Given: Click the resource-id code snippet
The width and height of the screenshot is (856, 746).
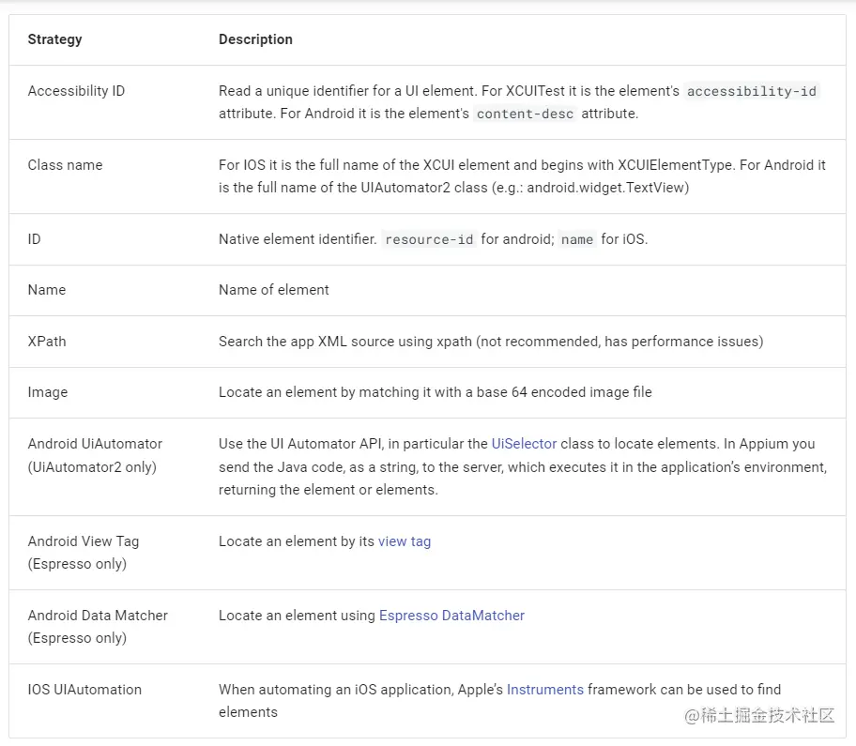Looking at the screenshot, I should click(x=429, y=239).
